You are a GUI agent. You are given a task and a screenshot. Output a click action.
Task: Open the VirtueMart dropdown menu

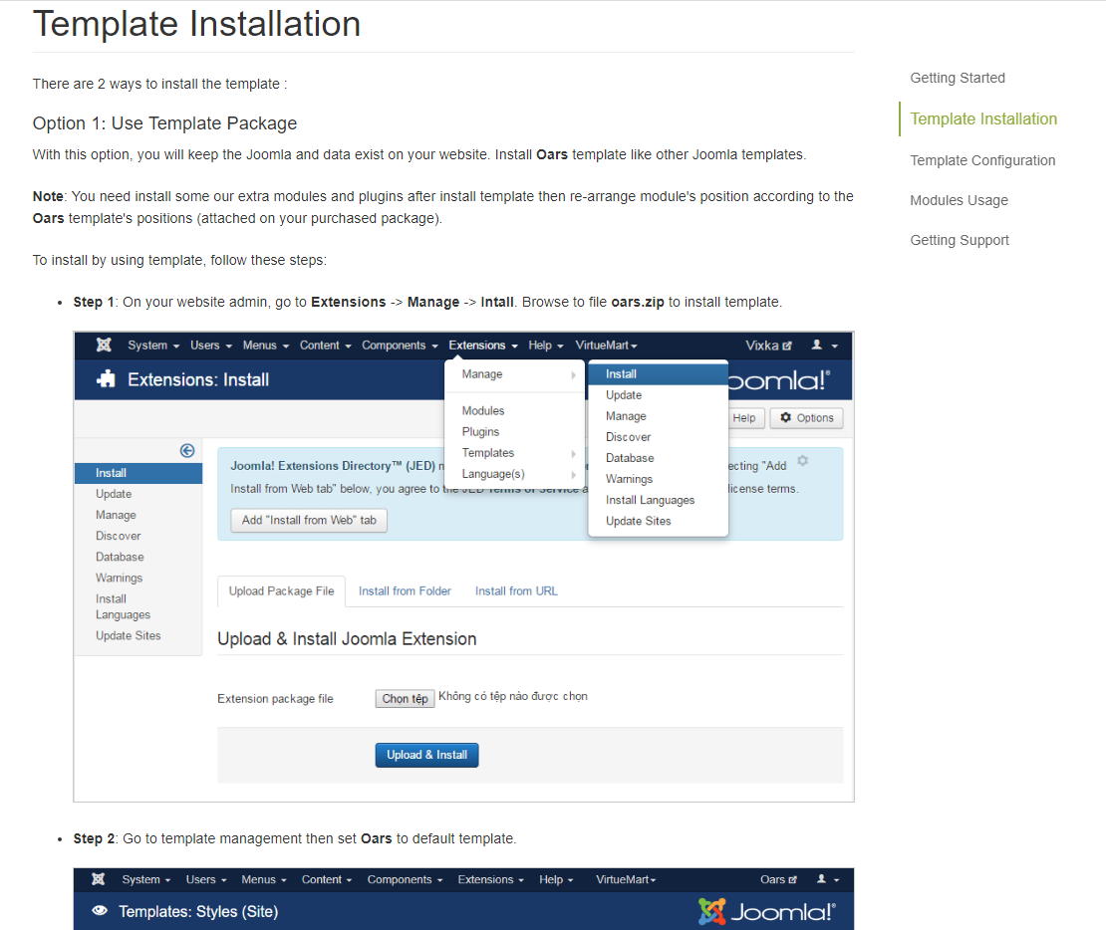[606, 345]
